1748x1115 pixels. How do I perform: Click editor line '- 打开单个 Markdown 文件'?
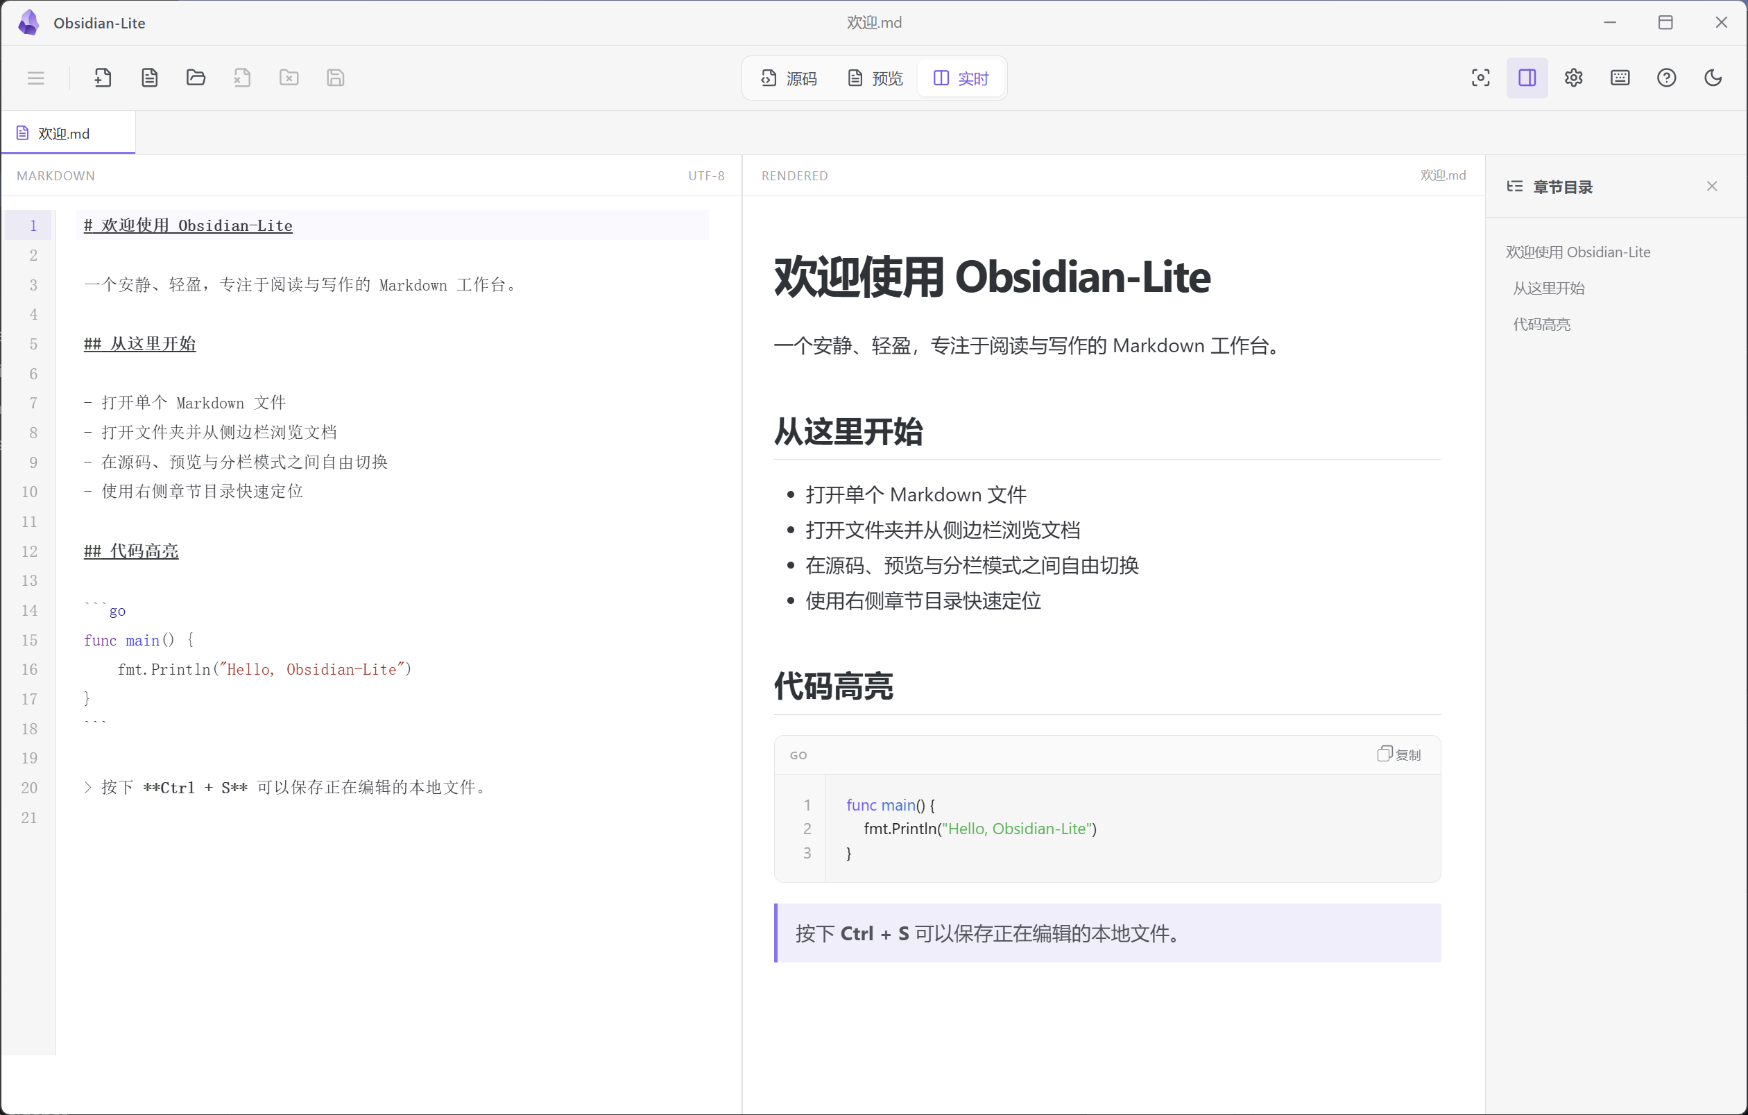pyautogui.click(x=185, y=404)
